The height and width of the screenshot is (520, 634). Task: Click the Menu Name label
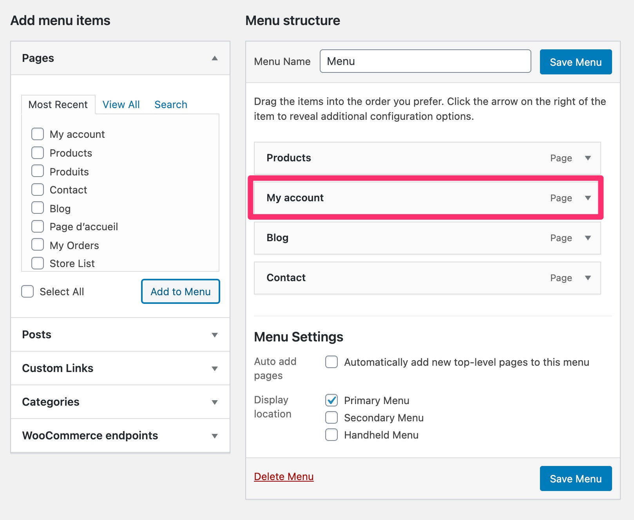282,61
